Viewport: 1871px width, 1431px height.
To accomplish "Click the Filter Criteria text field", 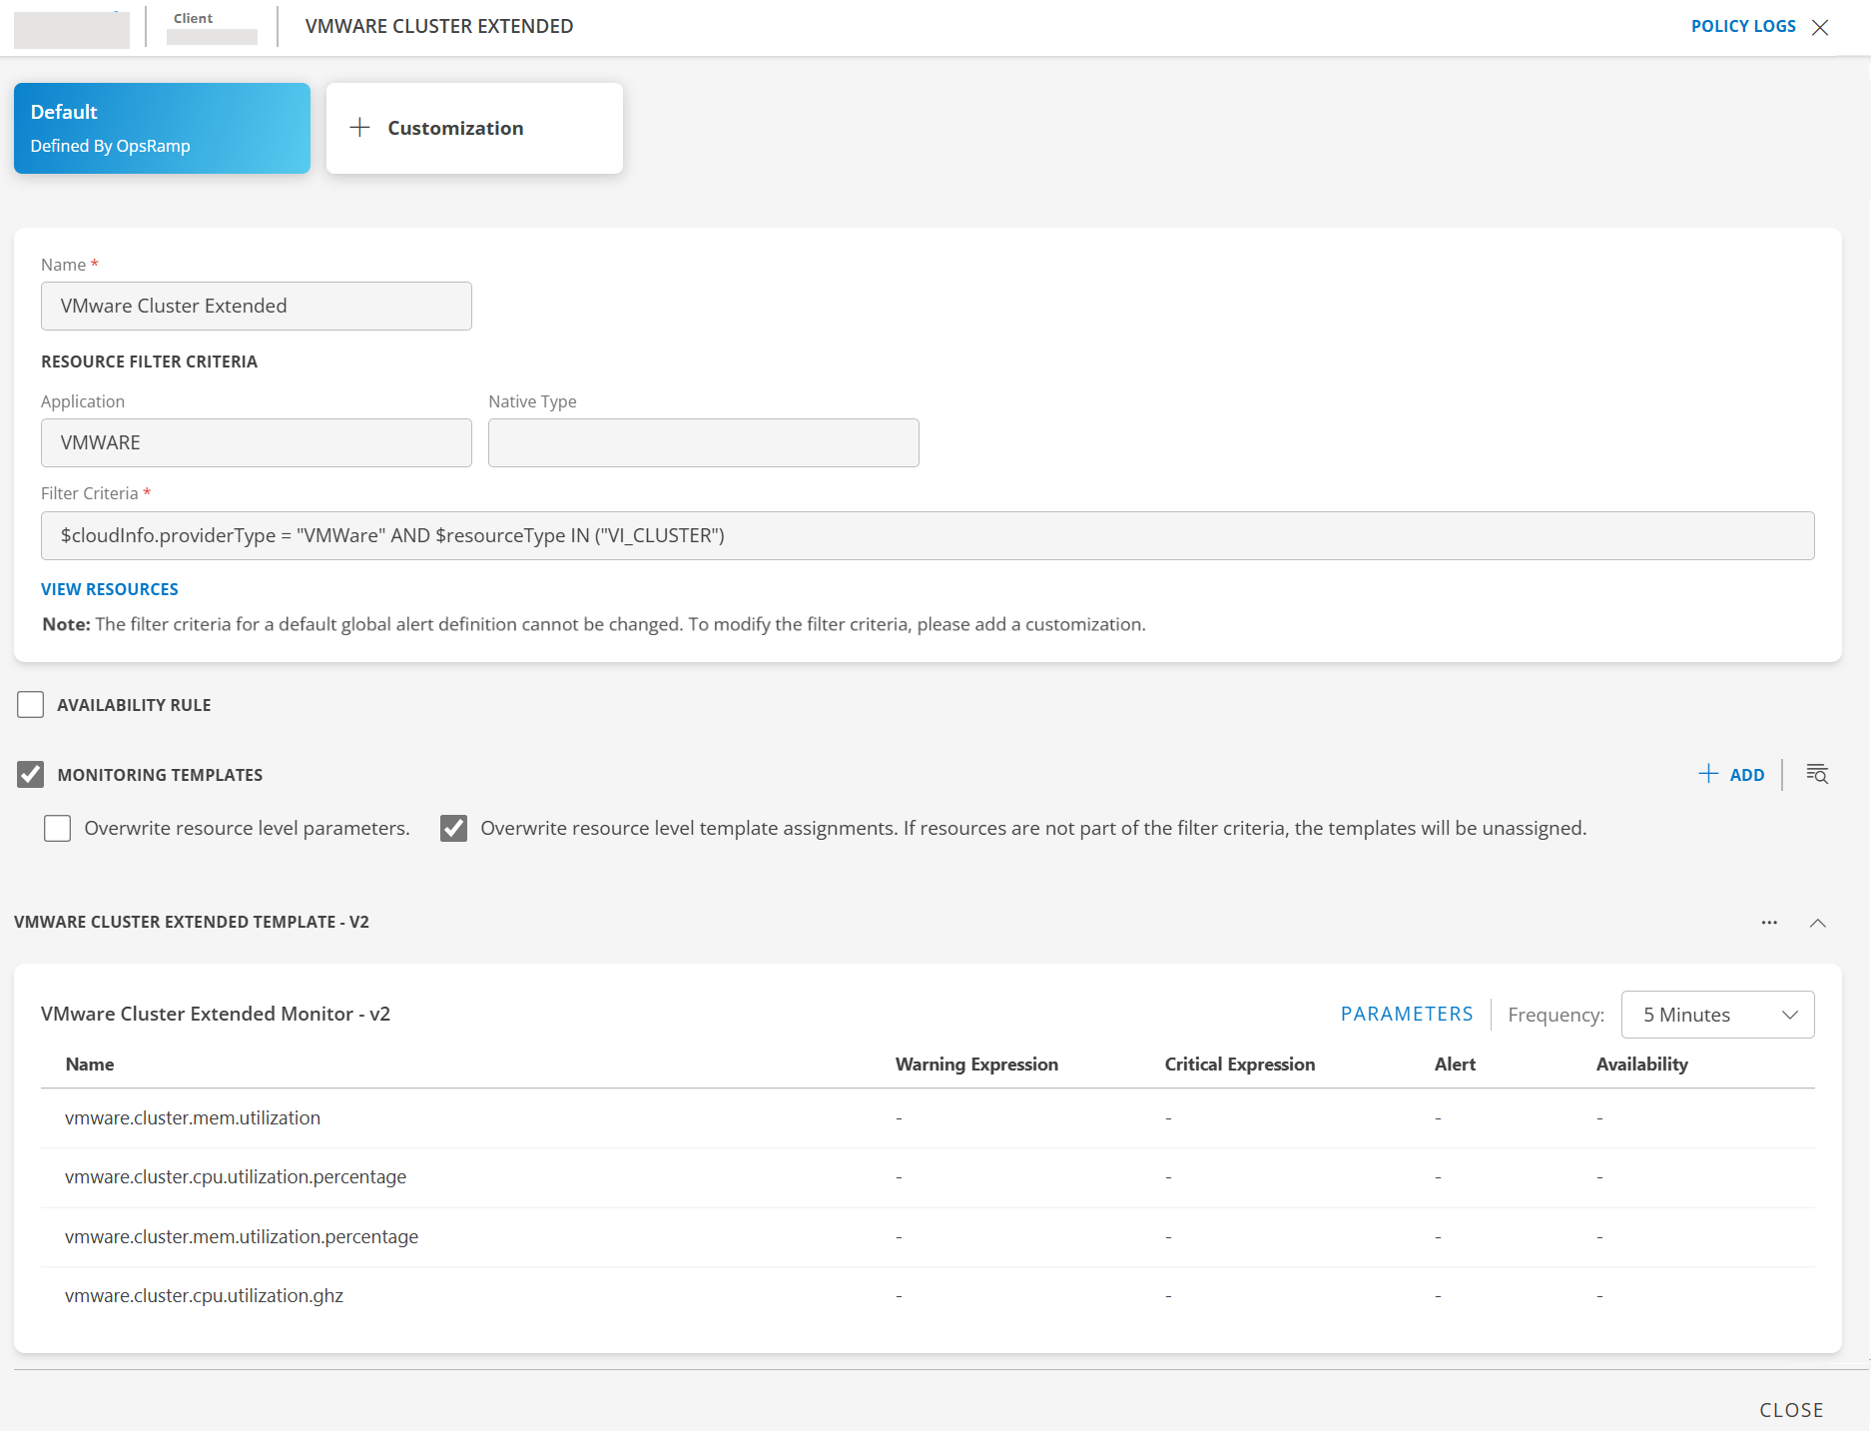I will click(x=927, y=536).
